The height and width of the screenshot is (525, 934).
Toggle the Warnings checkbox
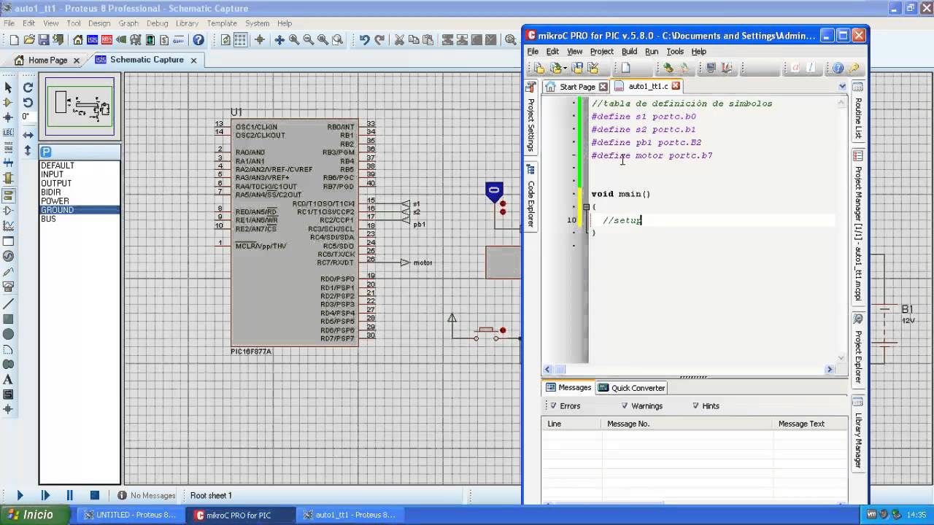tap(625, 406)
